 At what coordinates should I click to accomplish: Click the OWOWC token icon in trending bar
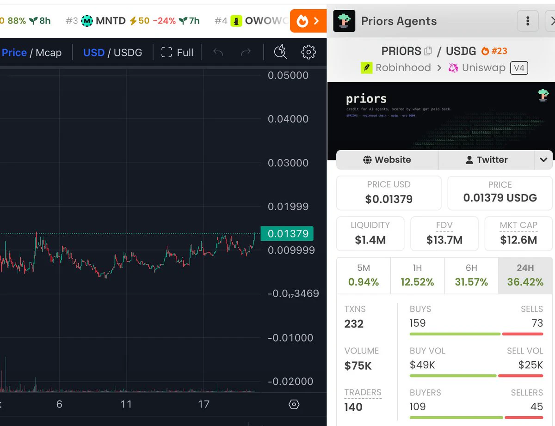[x=236, y=21]
